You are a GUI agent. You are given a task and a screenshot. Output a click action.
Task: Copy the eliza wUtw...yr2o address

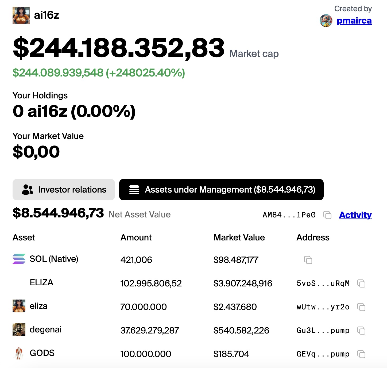[x=361, y=307]
